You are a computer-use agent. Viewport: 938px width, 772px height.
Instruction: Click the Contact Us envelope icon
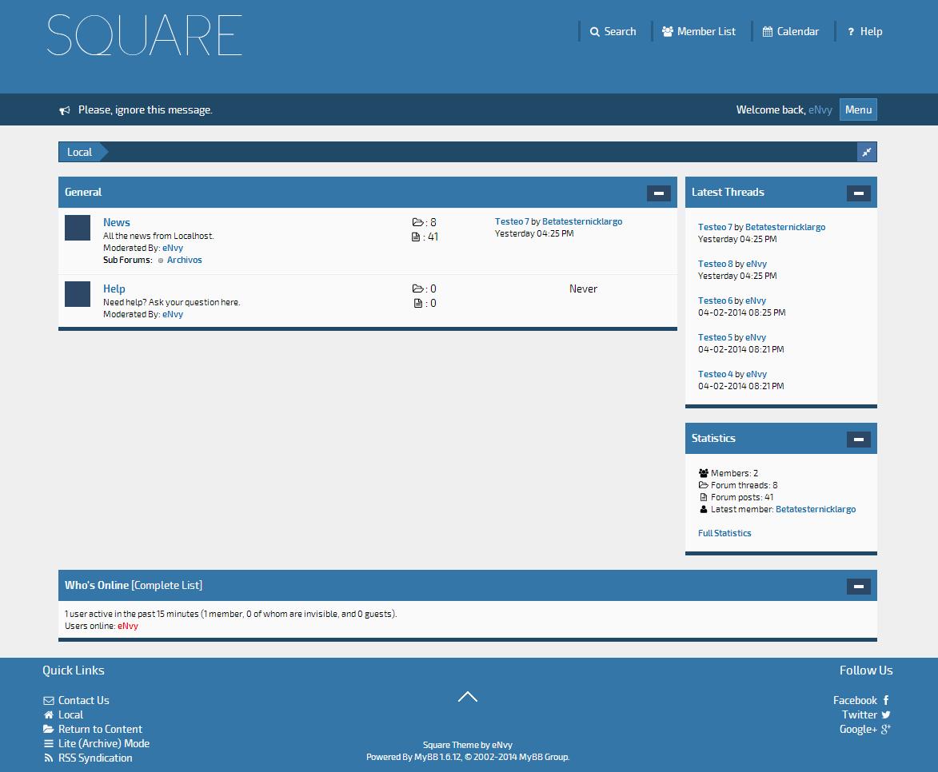coord(49,700)
